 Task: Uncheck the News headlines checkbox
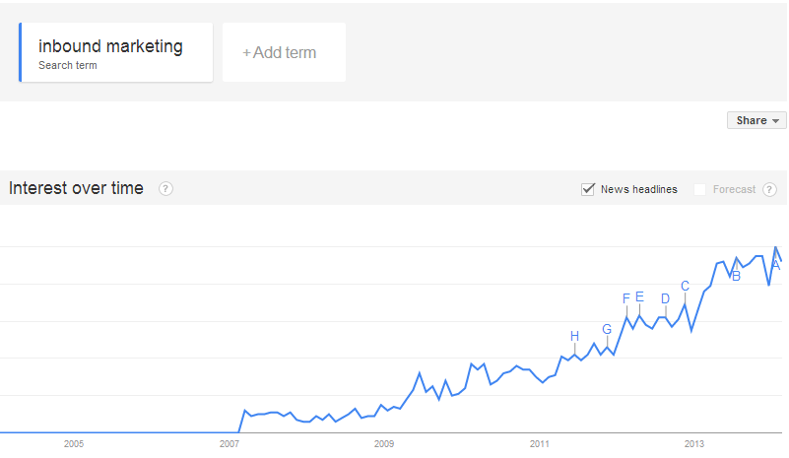[x=588, y=189]
